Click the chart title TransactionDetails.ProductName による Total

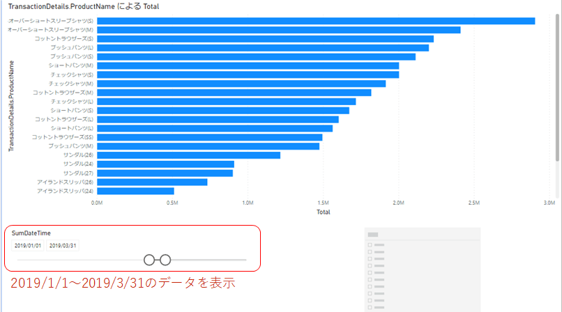point(84,6)
